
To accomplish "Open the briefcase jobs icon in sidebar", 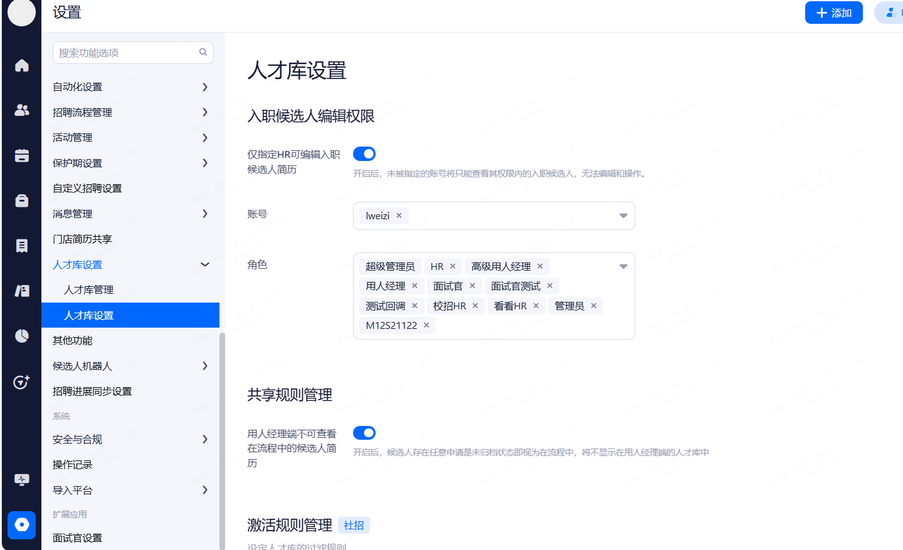I will pos(22,200).
